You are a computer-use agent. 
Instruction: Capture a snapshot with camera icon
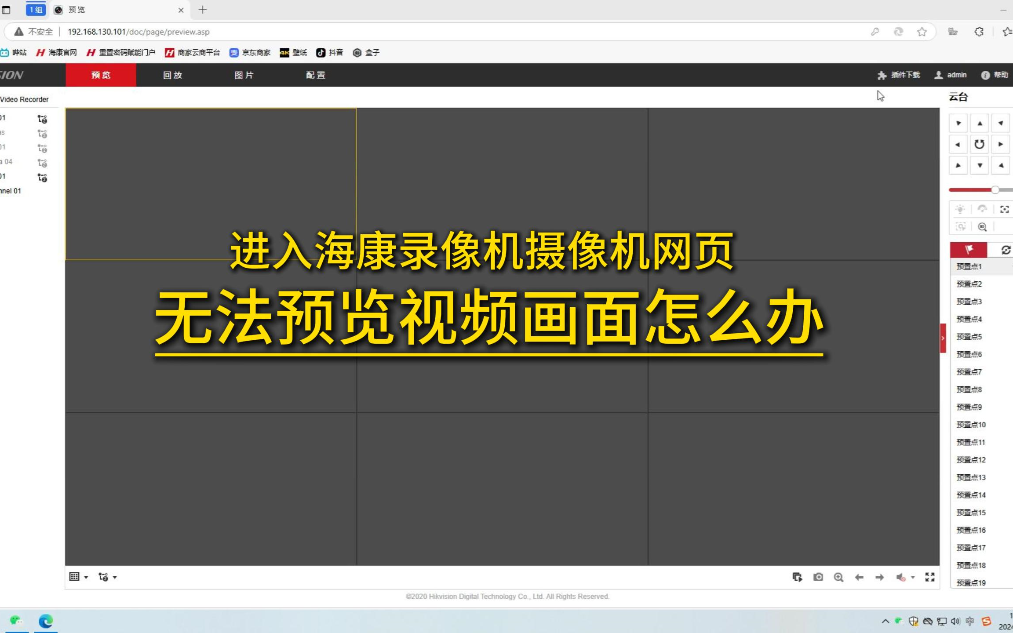pos(818,577)
